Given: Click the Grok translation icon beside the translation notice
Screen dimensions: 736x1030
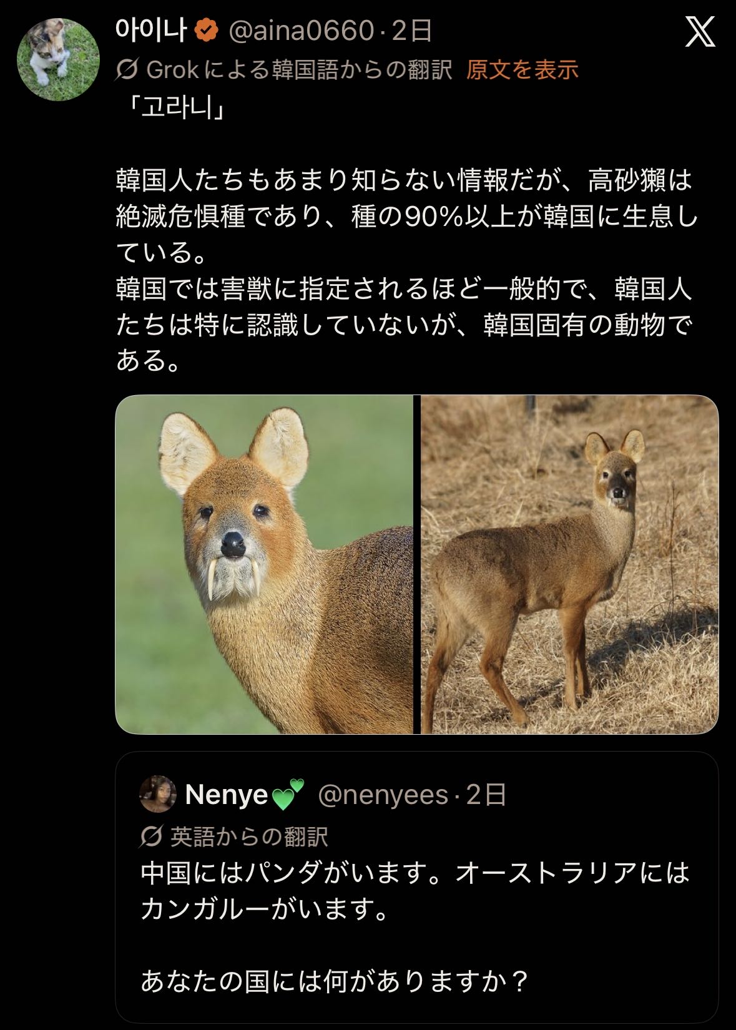Looking at the screenshot, I should (127, 70).
